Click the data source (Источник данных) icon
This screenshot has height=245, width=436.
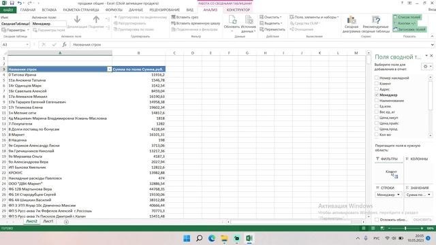(x=249, y=20)
